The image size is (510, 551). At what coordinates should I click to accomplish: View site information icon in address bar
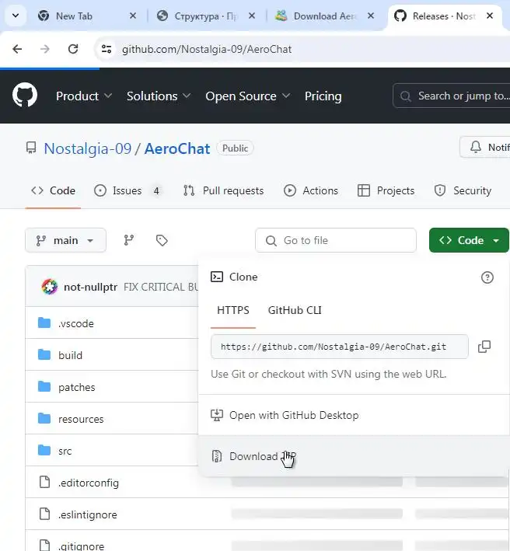click(107, 49)
